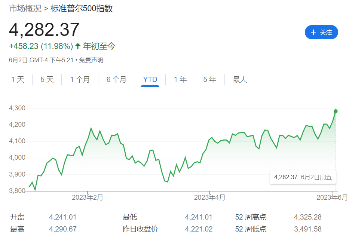Screen dimensions: 349x242
Task: Click the large 4,282.37 index value
Action: point(44,30)
